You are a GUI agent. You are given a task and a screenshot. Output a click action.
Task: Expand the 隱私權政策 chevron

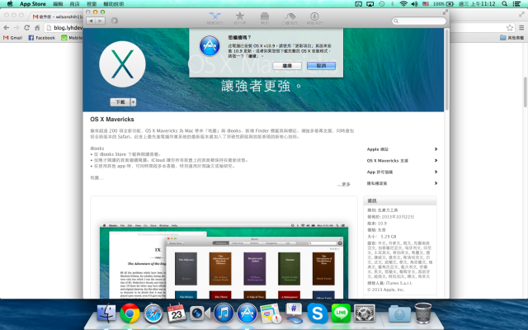point(436,183)
